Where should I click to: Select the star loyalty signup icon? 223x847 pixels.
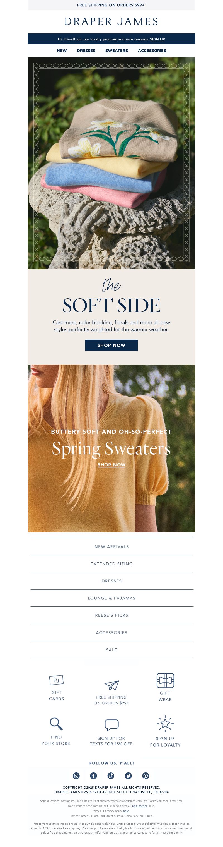(x=165, y=723)
